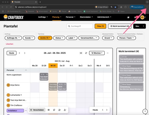The width and height of the screenshot is (149, 115).
Task: Open the Chrome three-dot menu
Action: (147, 7)
